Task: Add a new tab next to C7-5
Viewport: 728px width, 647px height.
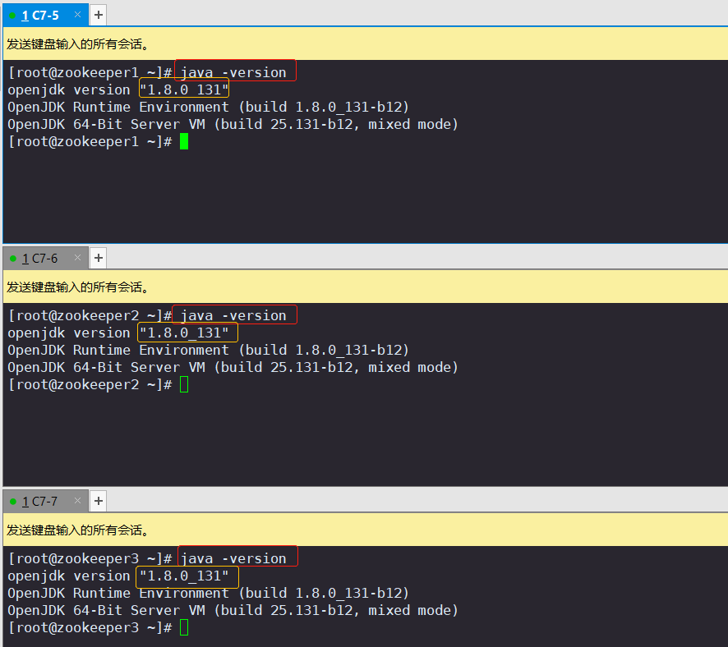Action: (x=99, y=16)
